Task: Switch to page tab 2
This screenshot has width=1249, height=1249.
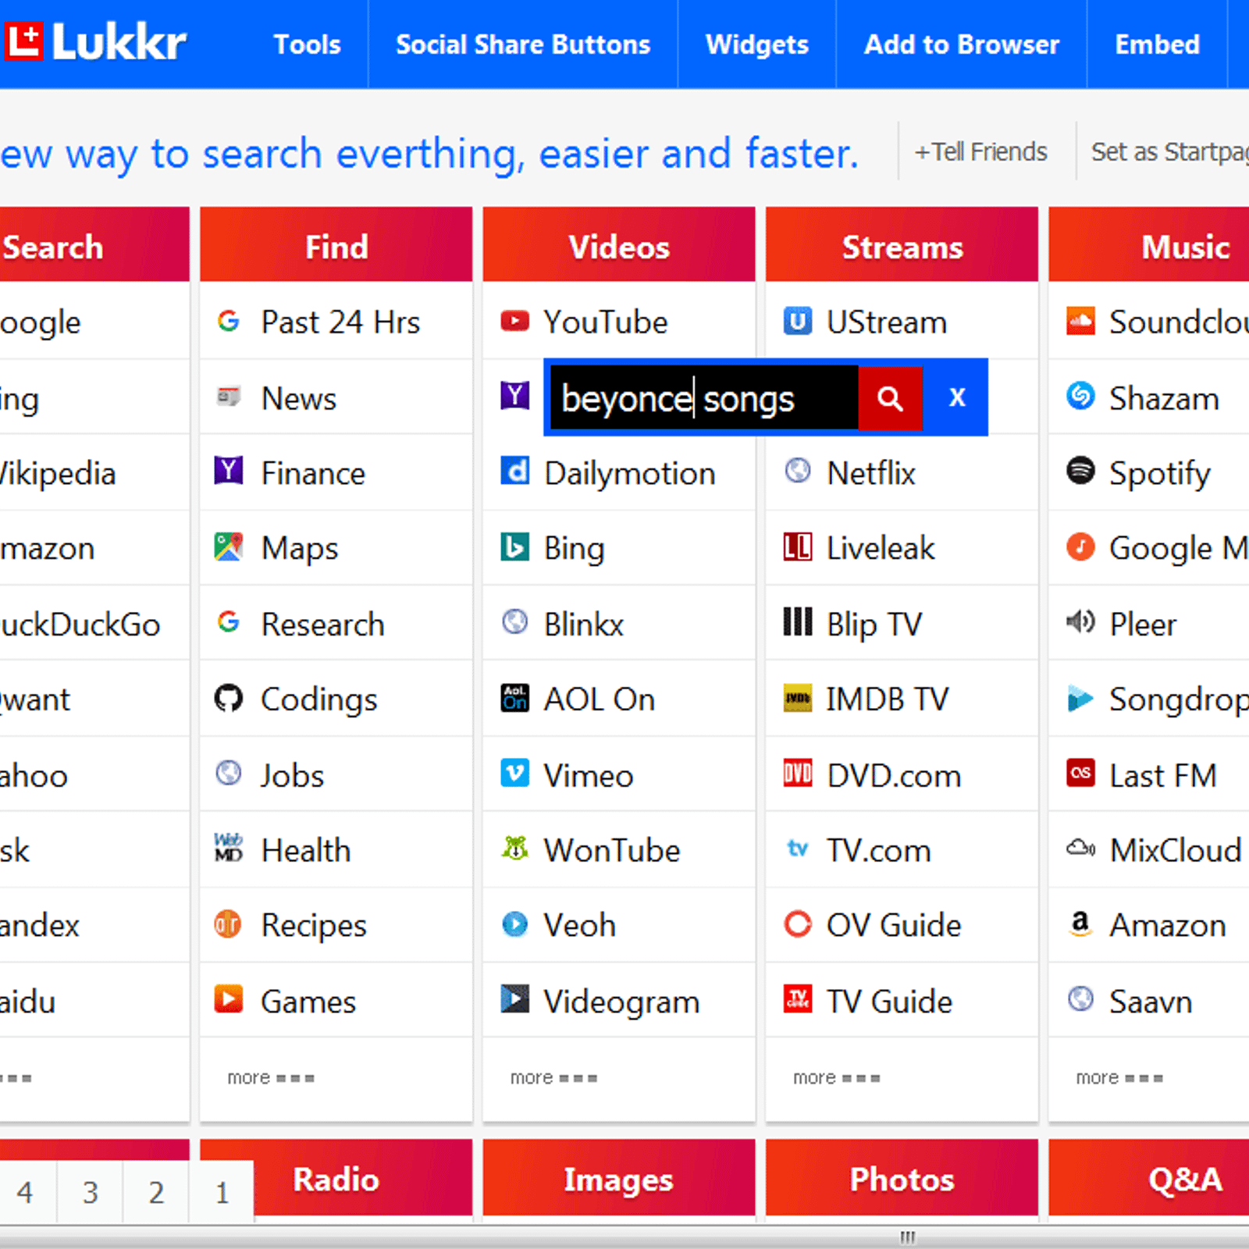Action: [x=156, y=1192]
